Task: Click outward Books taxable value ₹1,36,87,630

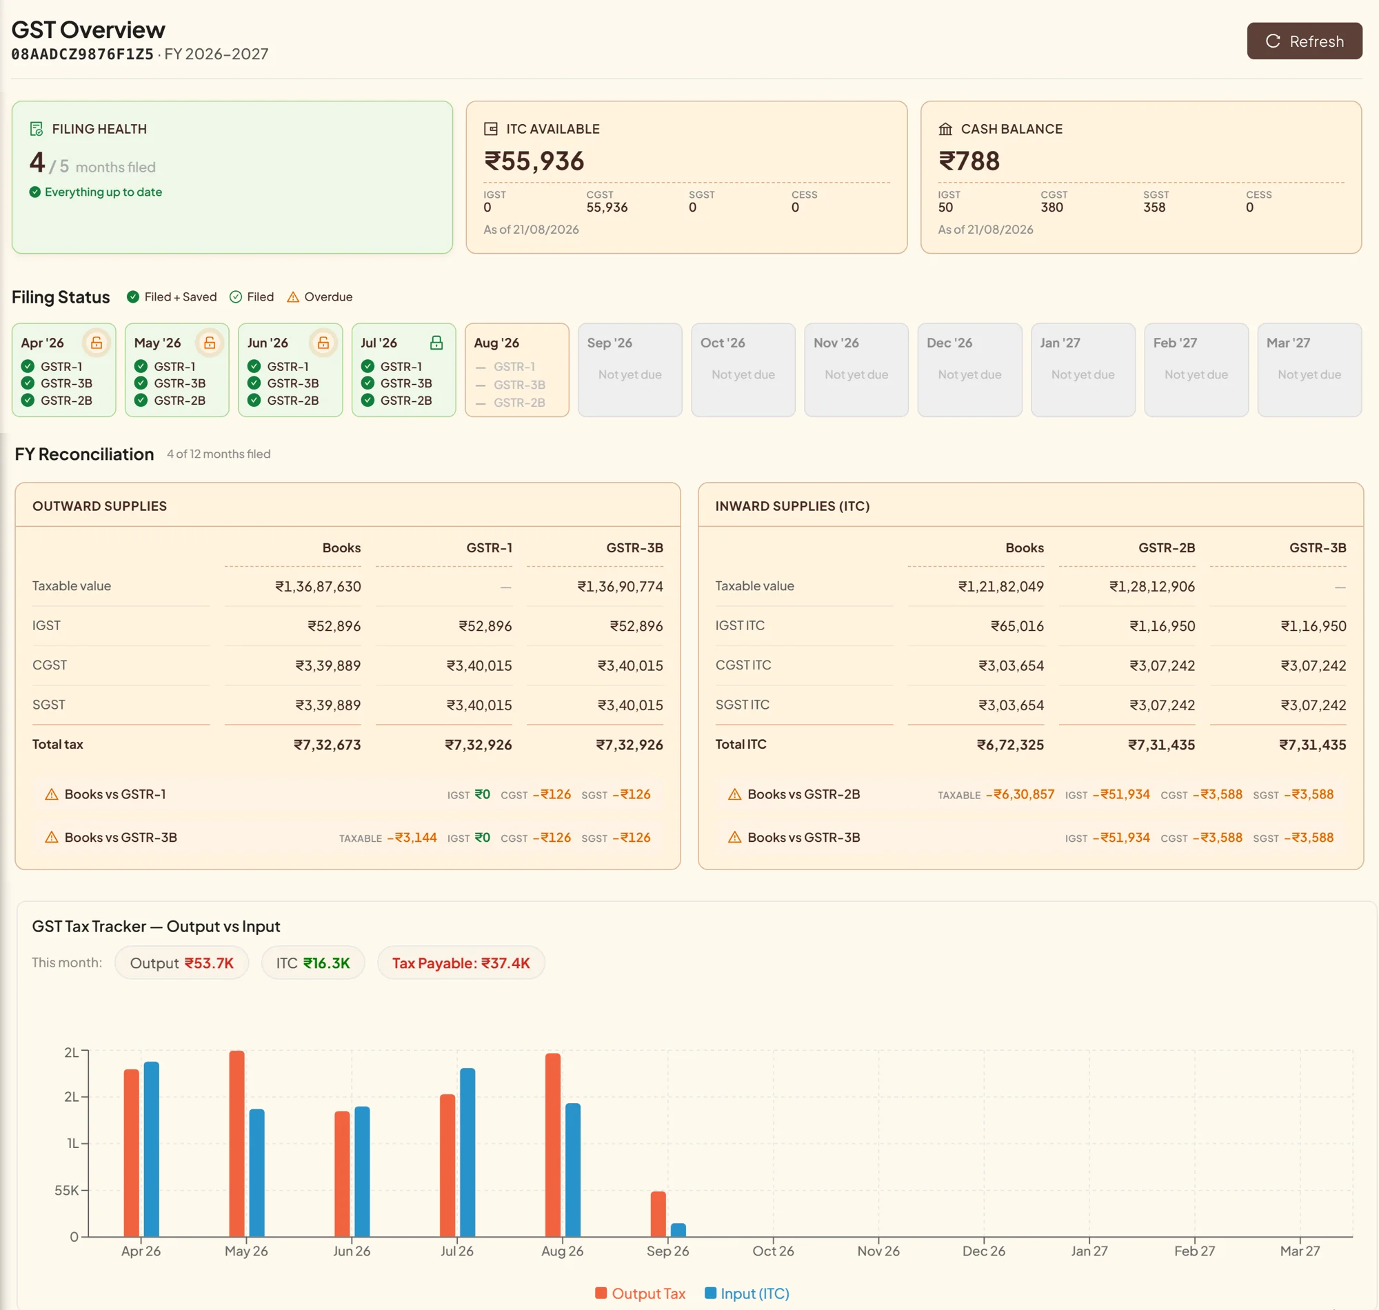Action: point(318,587)
